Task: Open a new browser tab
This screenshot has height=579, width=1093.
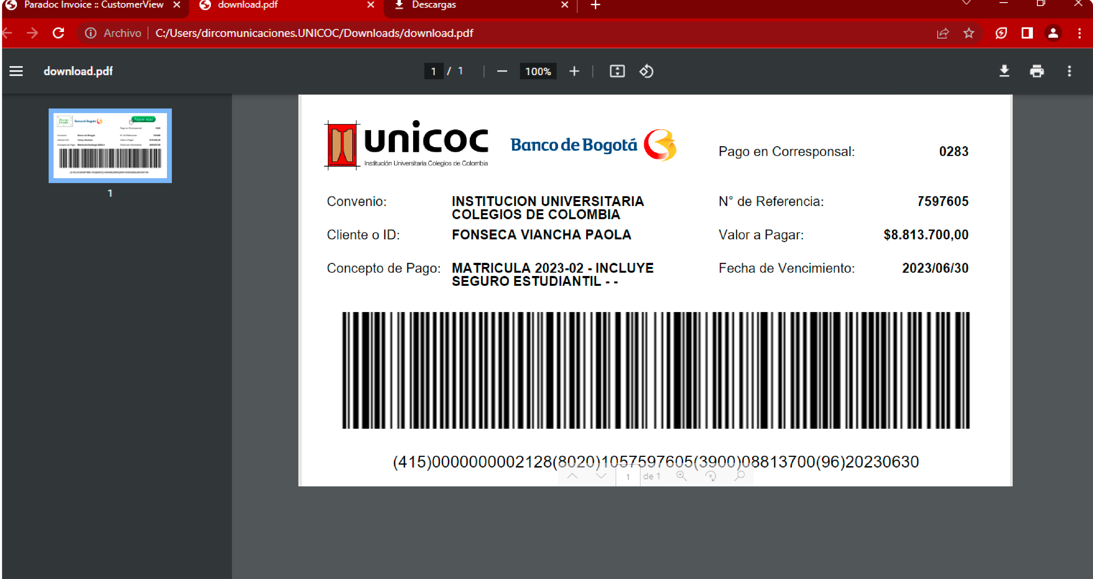Action: tap(595, 5)
